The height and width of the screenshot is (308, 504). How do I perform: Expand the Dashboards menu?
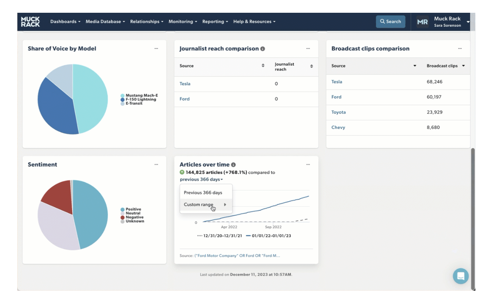65,21
